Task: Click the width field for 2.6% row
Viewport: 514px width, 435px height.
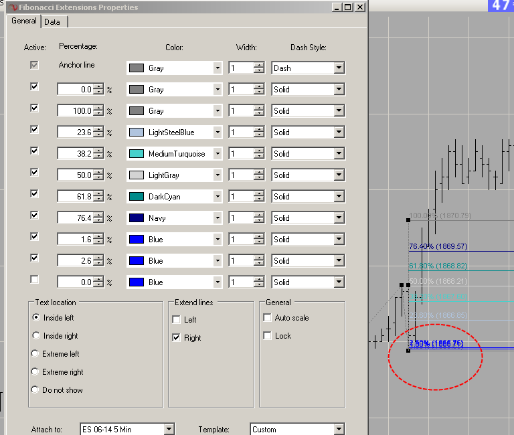Action: [x=241, y=261]
